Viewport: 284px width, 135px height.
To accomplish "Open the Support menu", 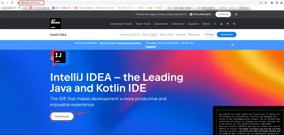I will pyautogui.click(x=194, y=24).
